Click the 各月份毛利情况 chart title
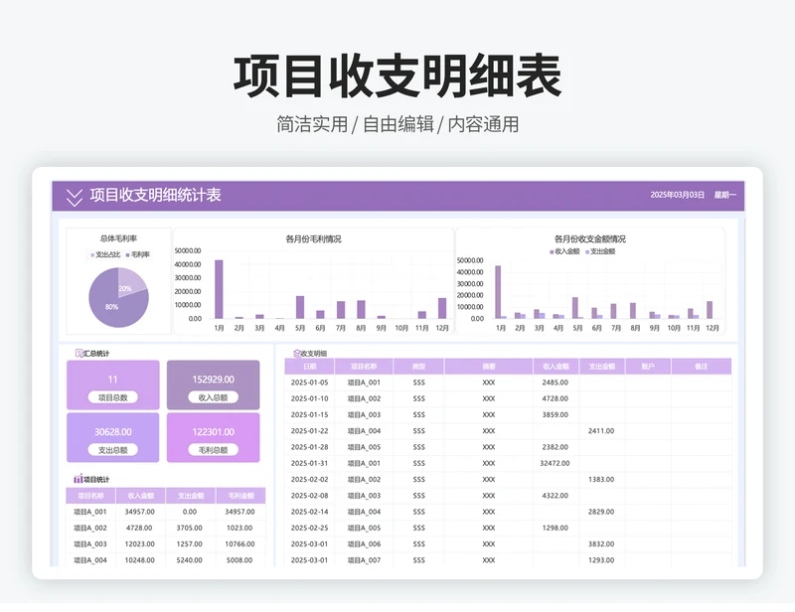Viewport: 795px width, 612px height. (x=313, y=238)
